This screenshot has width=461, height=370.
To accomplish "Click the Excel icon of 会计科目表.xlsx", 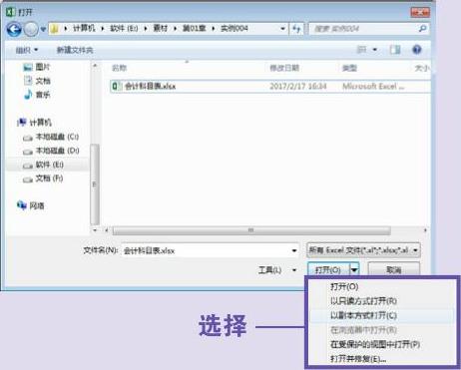I will tap(116, 87).
